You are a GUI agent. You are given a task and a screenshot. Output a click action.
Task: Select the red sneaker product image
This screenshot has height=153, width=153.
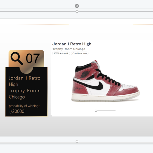(105, 81)
